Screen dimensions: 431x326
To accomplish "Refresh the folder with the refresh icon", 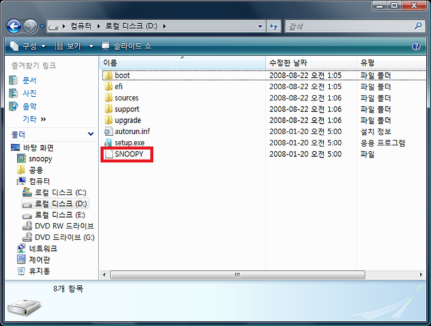I will [x=273, y=26].
